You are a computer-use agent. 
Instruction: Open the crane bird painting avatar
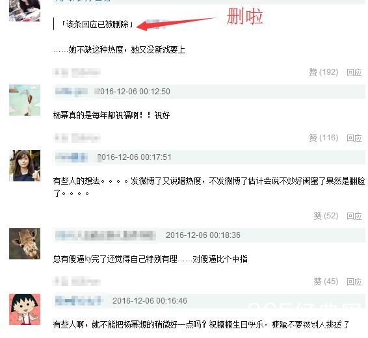pos(25,100)
